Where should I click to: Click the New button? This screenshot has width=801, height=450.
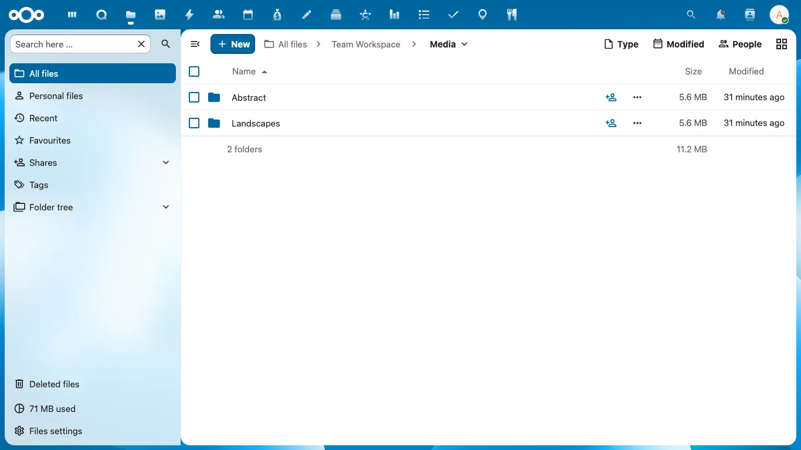click(x=233, y=44)
